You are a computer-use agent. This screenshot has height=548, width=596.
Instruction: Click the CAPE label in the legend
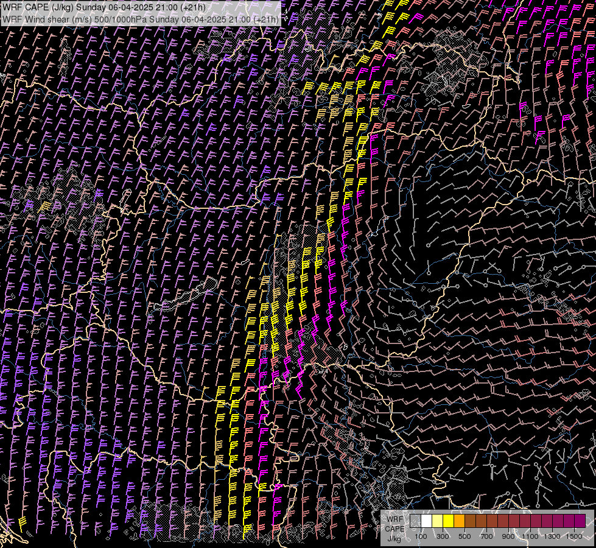pos(394,529)
